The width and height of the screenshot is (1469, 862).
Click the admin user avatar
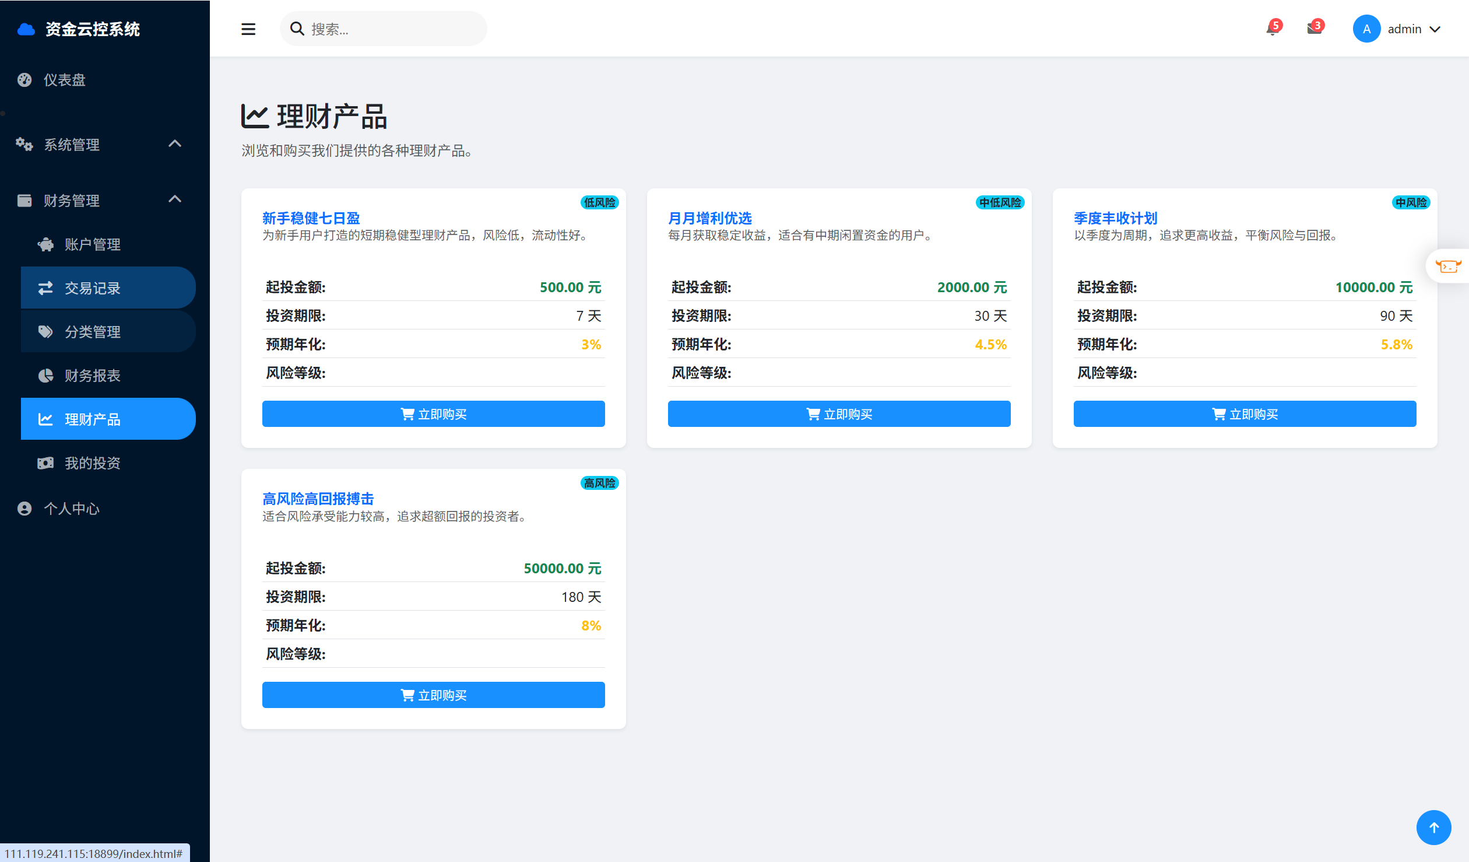(1366, 29)
